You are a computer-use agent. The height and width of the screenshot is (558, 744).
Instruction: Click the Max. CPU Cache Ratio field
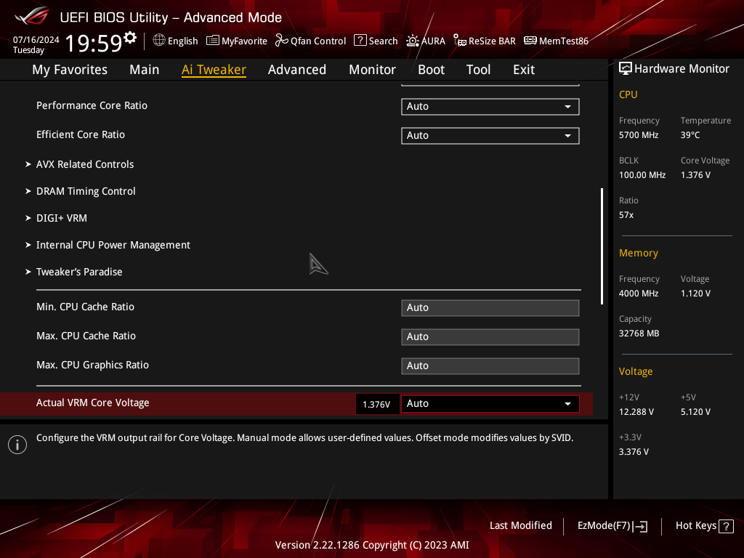pos(490,337)
